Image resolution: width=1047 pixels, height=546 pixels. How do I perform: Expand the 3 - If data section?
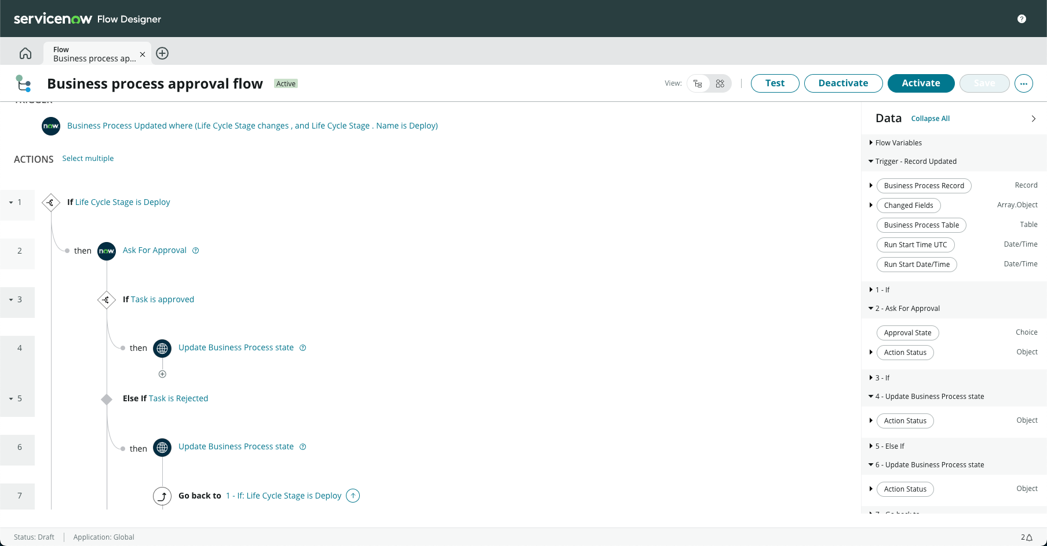(x=871, y=378)
